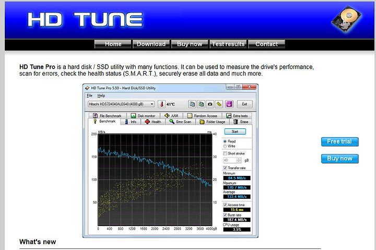Click the purple down-arrow toolbar icon
Image resolution: width=376 pixels, height=250 pixels.
pos(229,104)
